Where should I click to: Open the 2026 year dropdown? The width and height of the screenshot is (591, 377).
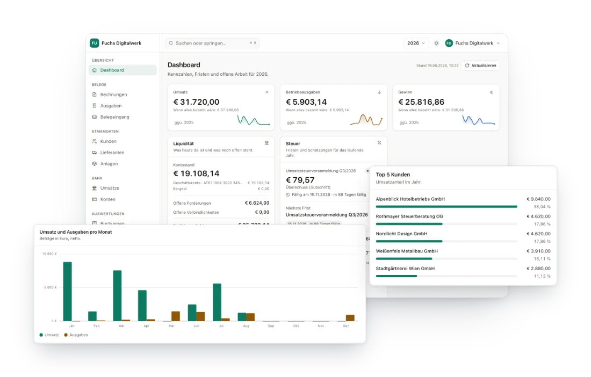(416, 44)
